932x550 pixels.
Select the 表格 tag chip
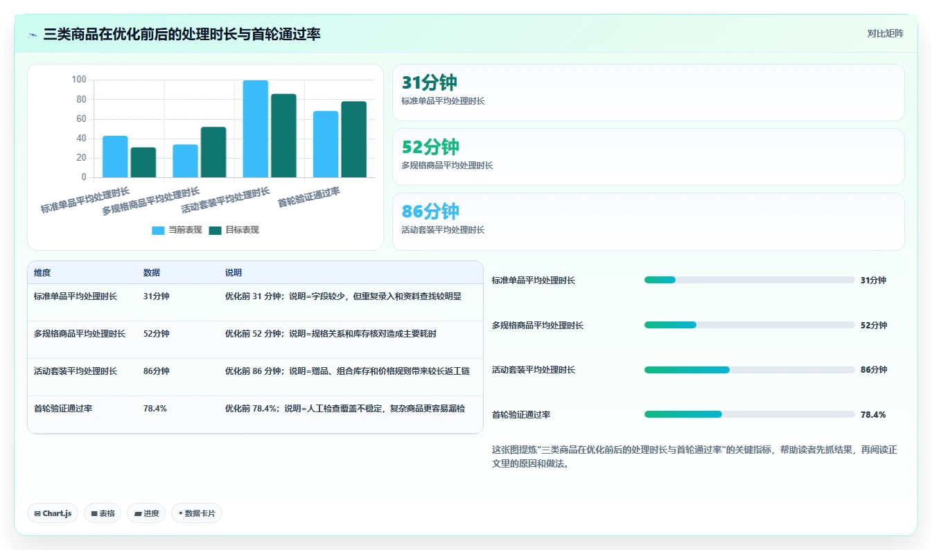coord(103,513)
